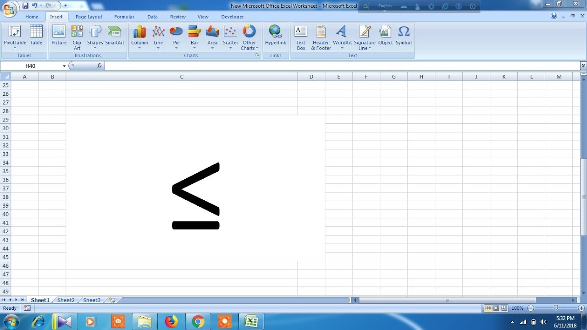The width and height of the screenshot is (587, 330).
Task: Click the Insert Function fx button
Action: pyautogui.click(x=100, y=66)
